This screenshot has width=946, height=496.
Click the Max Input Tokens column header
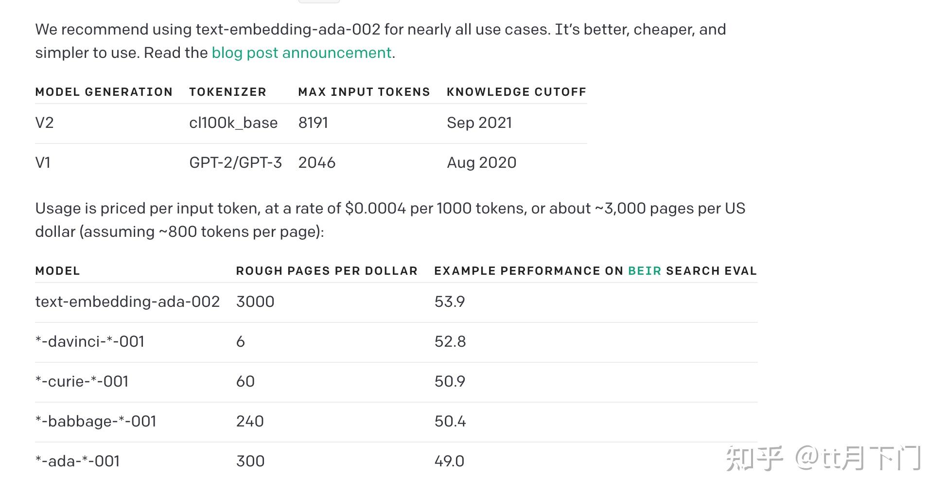[x=364, y=92]
